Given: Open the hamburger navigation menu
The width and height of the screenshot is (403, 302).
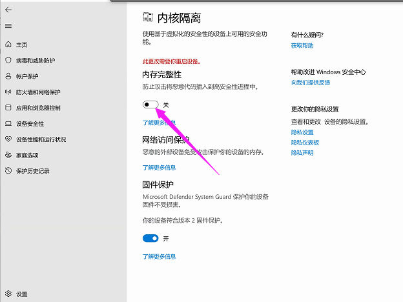Looking at the screenshot, I should click(x=8, y=26).
